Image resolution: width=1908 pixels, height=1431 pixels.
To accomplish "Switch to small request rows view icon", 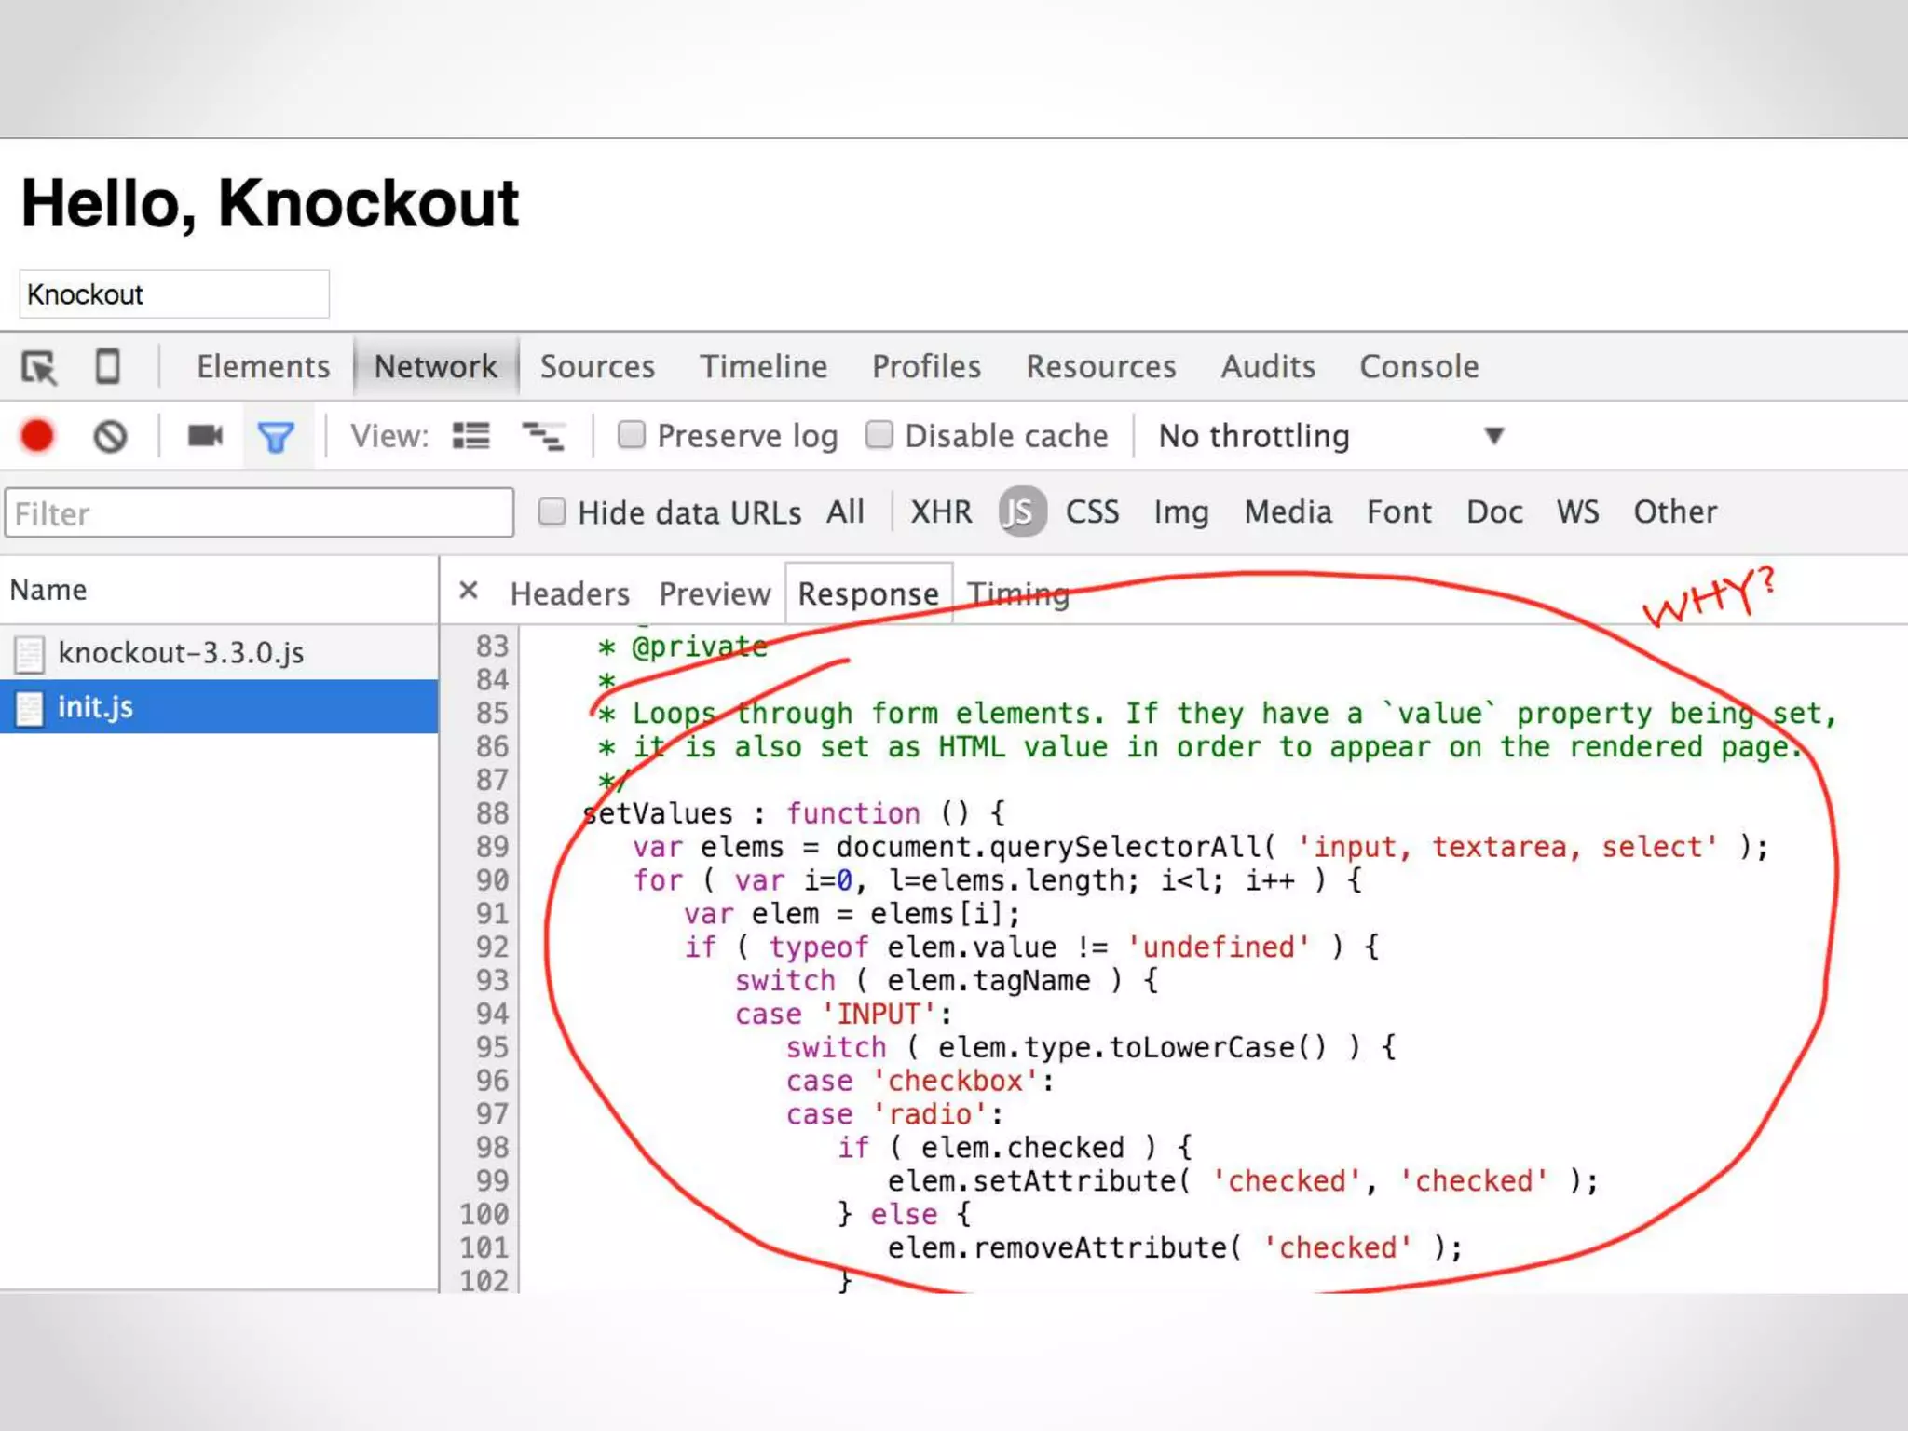I will pos(542,435).
